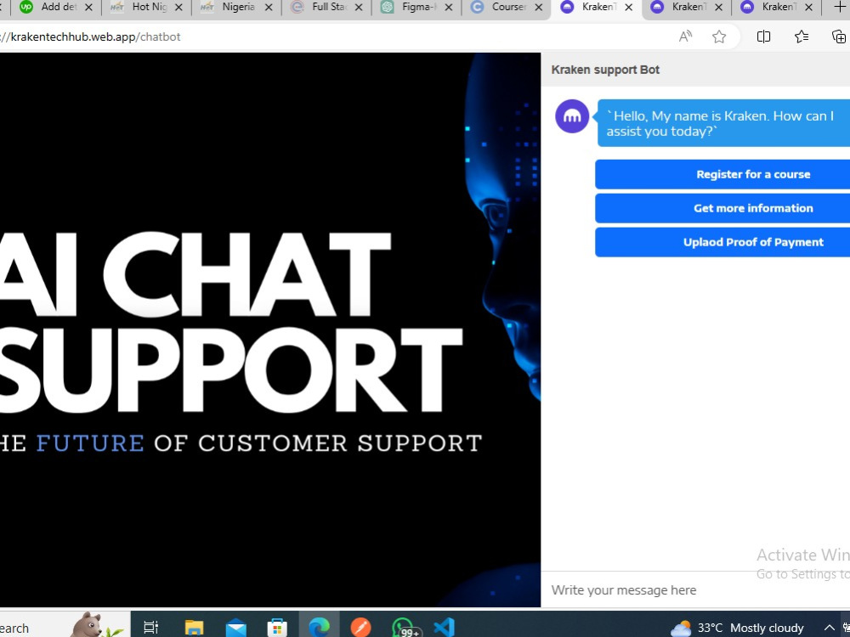Open the Mail app on taskbar
Image resolution: width=850 pixels, height=637 pixels.
[235, 628]
